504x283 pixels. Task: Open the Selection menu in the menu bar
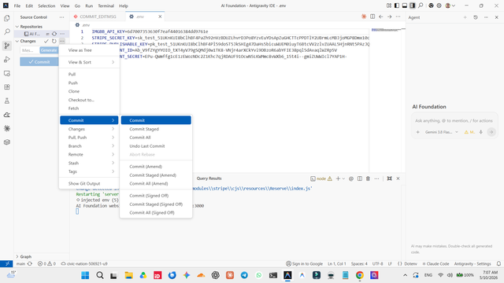pyautogui.click(x=46, y=6)
